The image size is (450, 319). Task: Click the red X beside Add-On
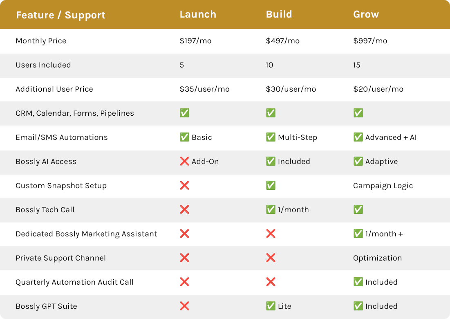[184, 161]
